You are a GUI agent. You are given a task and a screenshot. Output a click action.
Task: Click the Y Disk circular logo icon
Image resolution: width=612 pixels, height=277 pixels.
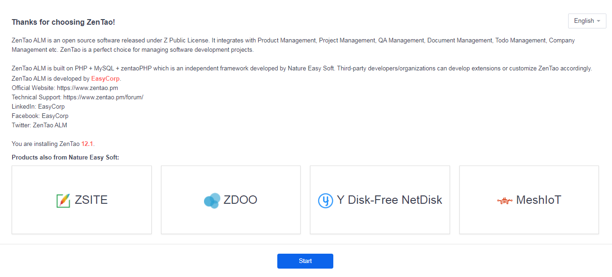point(325,201)
